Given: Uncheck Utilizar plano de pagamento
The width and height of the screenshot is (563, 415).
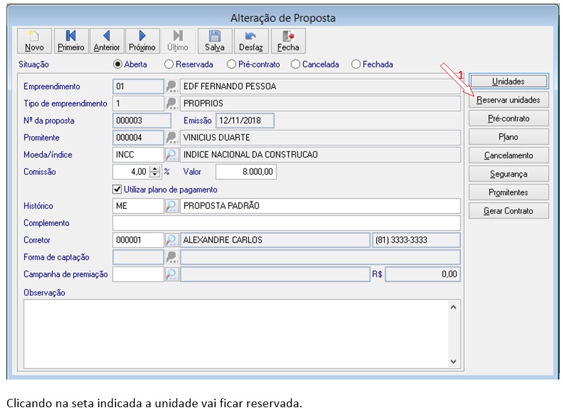Looking at the screenshot, I should click(117, 189).
